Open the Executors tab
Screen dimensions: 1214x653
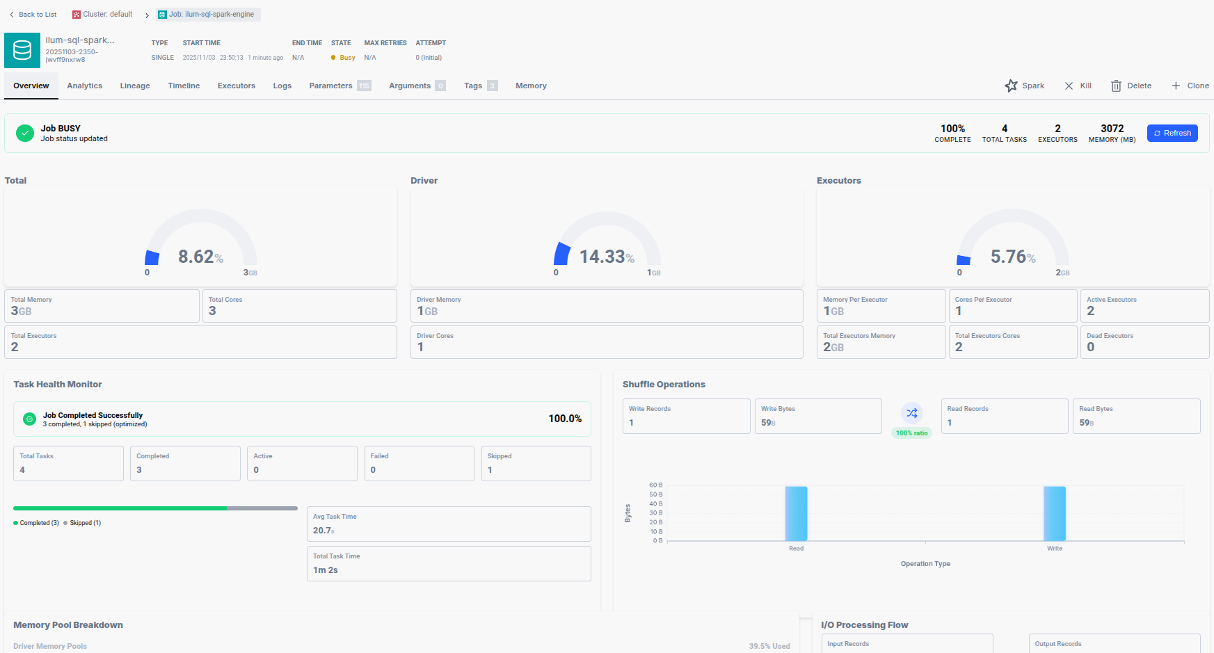pyautogui.click(x=236, y=86)
